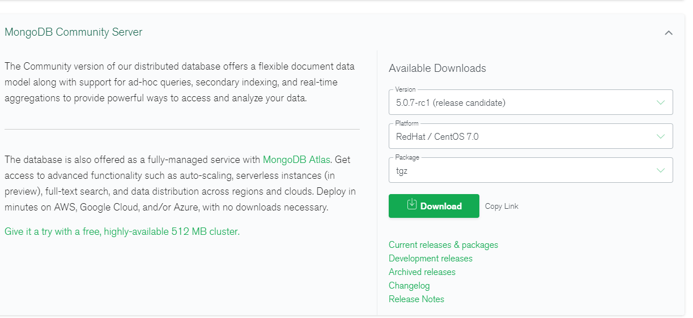The height and width of the screenshot is (318, 693).
Task: Open Current releases & packages
Action: tap(443, 245)
